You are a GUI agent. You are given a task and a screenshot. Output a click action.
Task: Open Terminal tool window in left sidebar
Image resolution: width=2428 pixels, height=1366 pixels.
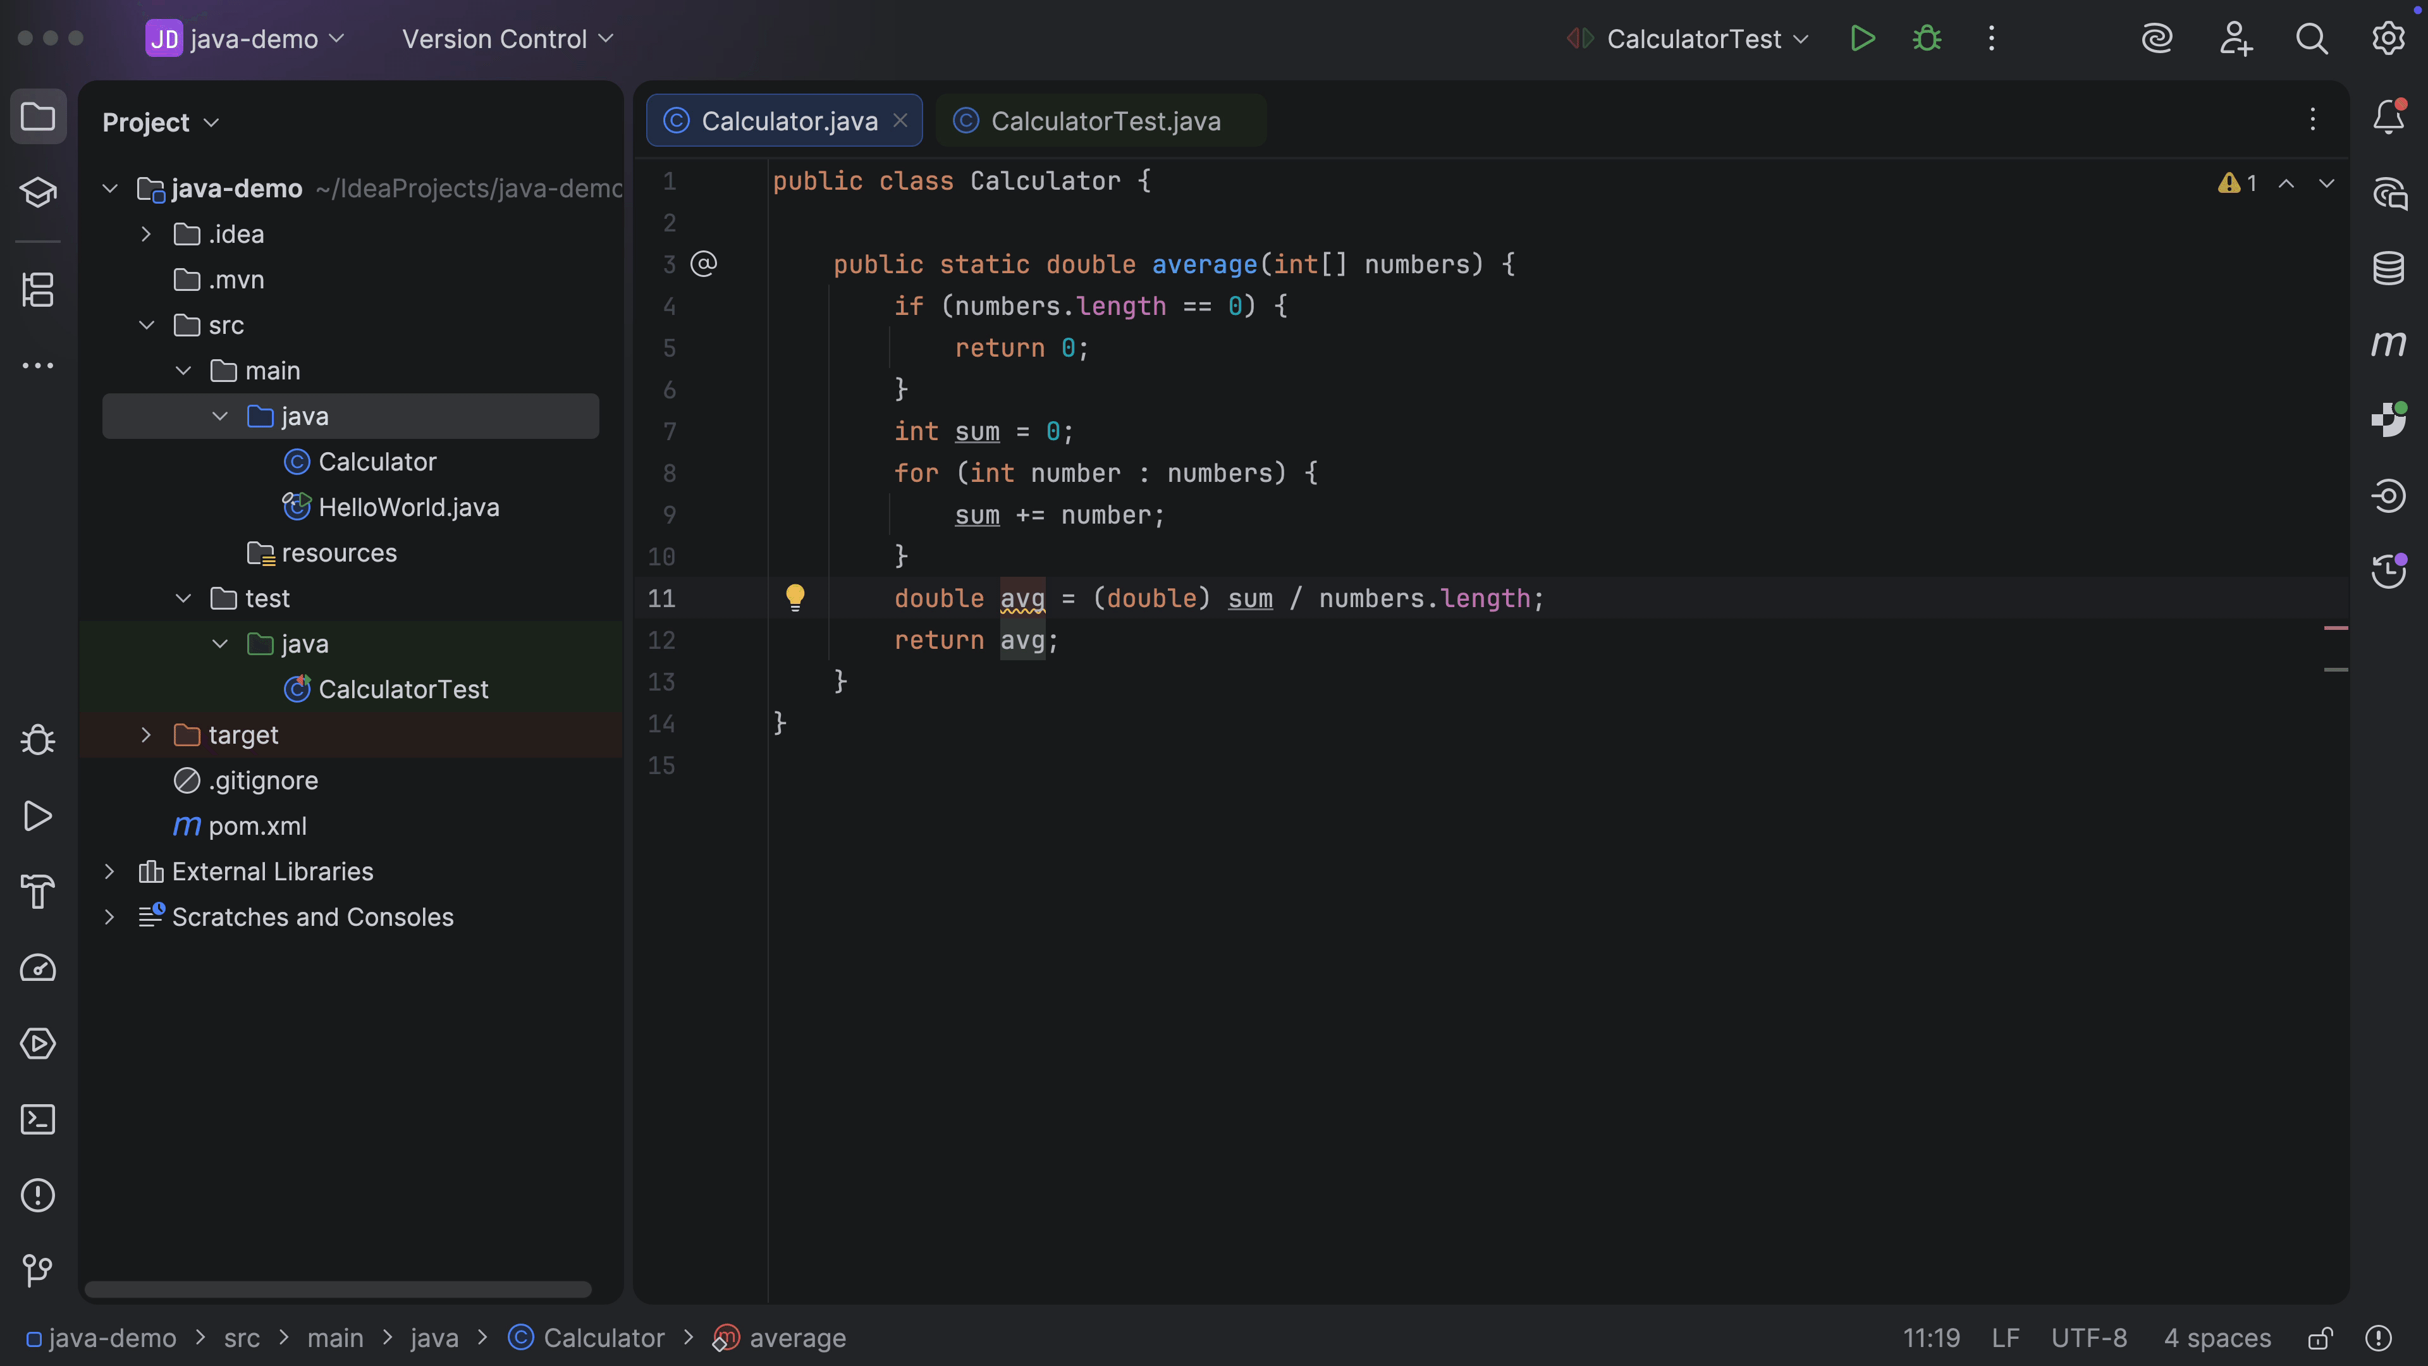[x=38, y=1120]
